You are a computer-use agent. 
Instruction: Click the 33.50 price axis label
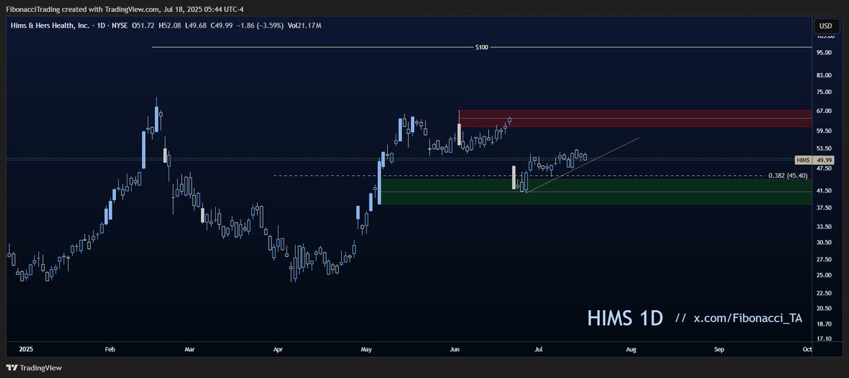point(823,227)
